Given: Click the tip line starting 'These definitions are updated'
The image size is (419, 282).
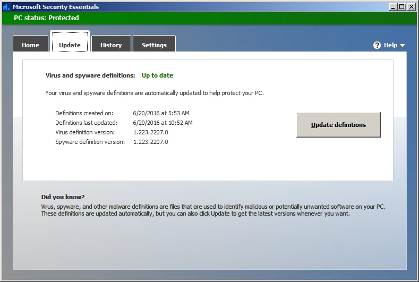Looking at the screenshot, I should pyautogui.click(x=195, y=213).
